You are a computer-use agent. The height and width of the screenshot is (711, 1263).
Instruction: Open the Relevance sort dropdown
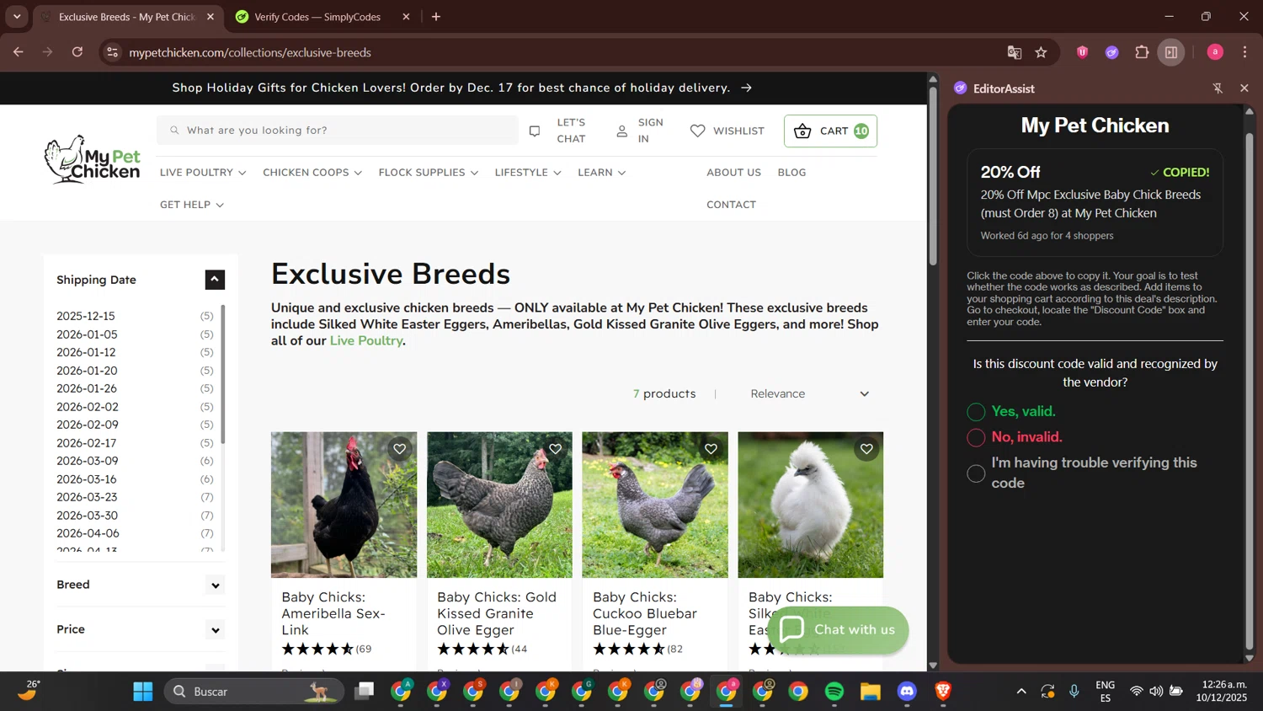click(808, 393)
